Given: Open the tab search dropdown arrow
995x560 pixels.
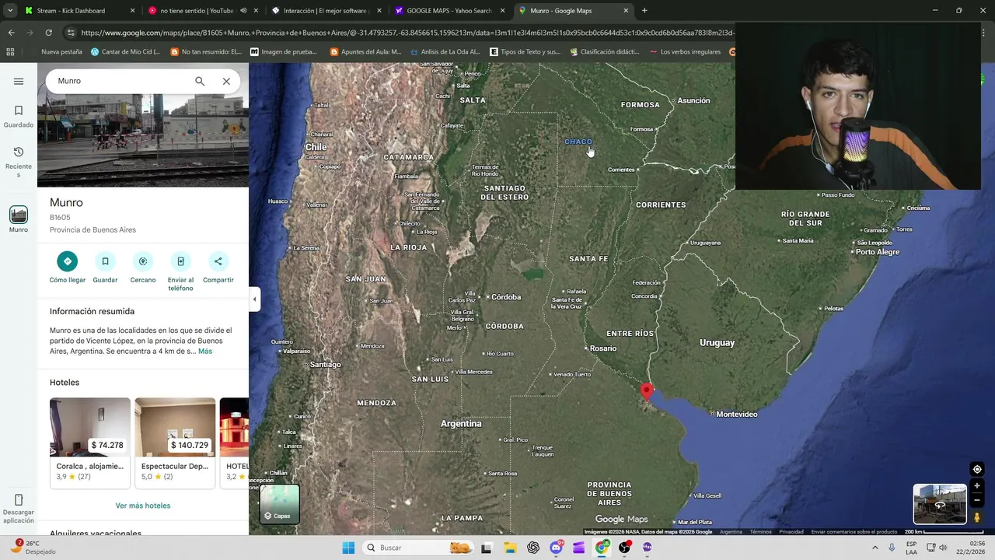Looking at the screenshot, I should [x=10, y=11].
